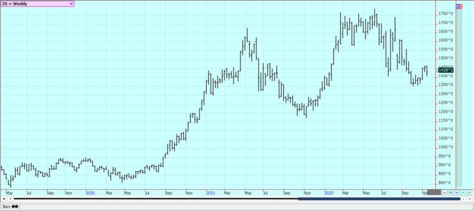Step chart forward with single right arrow
Image resolution: width=474 pixels, height=211 pixels.
point(463,199)
